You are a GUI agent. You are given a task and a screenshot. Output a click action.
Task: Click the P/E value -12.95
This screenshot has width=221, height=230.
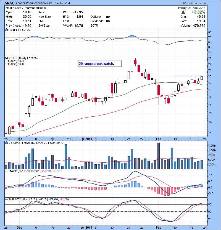(x=78, y=12)
